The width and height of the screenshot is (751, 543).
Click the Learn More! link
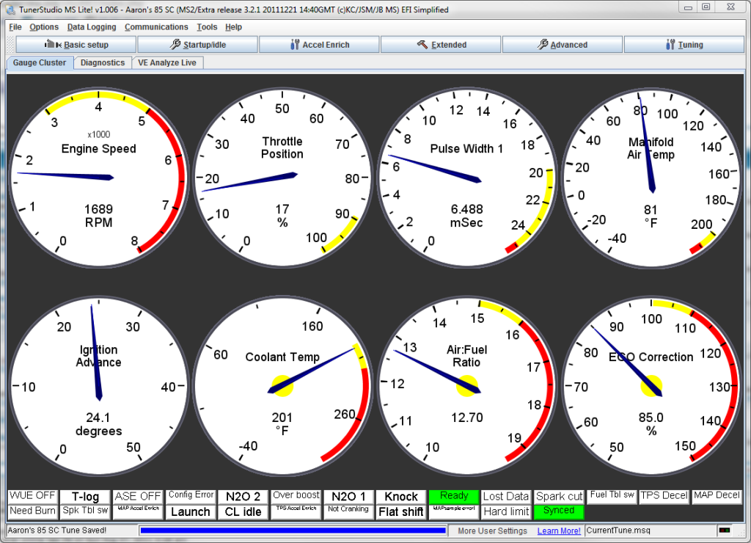point(558,531)
